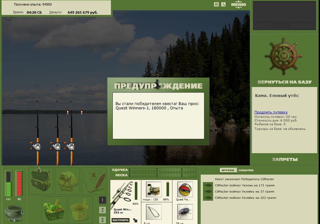Click 'Осталось путевки: 20 час.' text
This screenshot has height=224, width=320.
pos(276,117)
